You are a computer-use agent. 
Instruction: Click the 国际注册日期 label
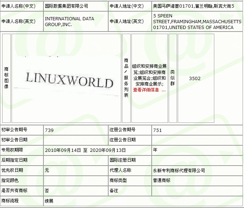122,160
